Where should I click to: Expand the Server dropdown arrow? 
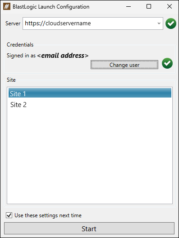(159, 23)
